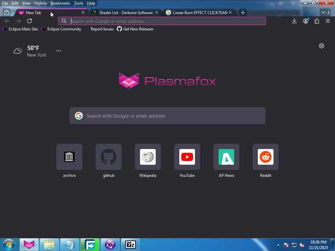Open the green arrow app in taskbar
This screenshot has width=335, height=251.
pos(90,244)
